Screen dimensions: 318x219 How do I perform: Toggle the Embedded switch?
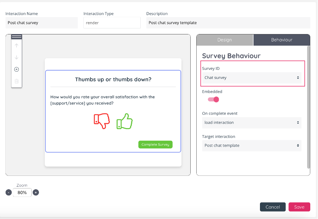click(x=214, y=100)
